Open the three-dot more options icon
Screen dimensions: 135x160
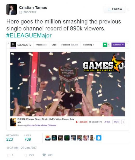pos(123,122)
